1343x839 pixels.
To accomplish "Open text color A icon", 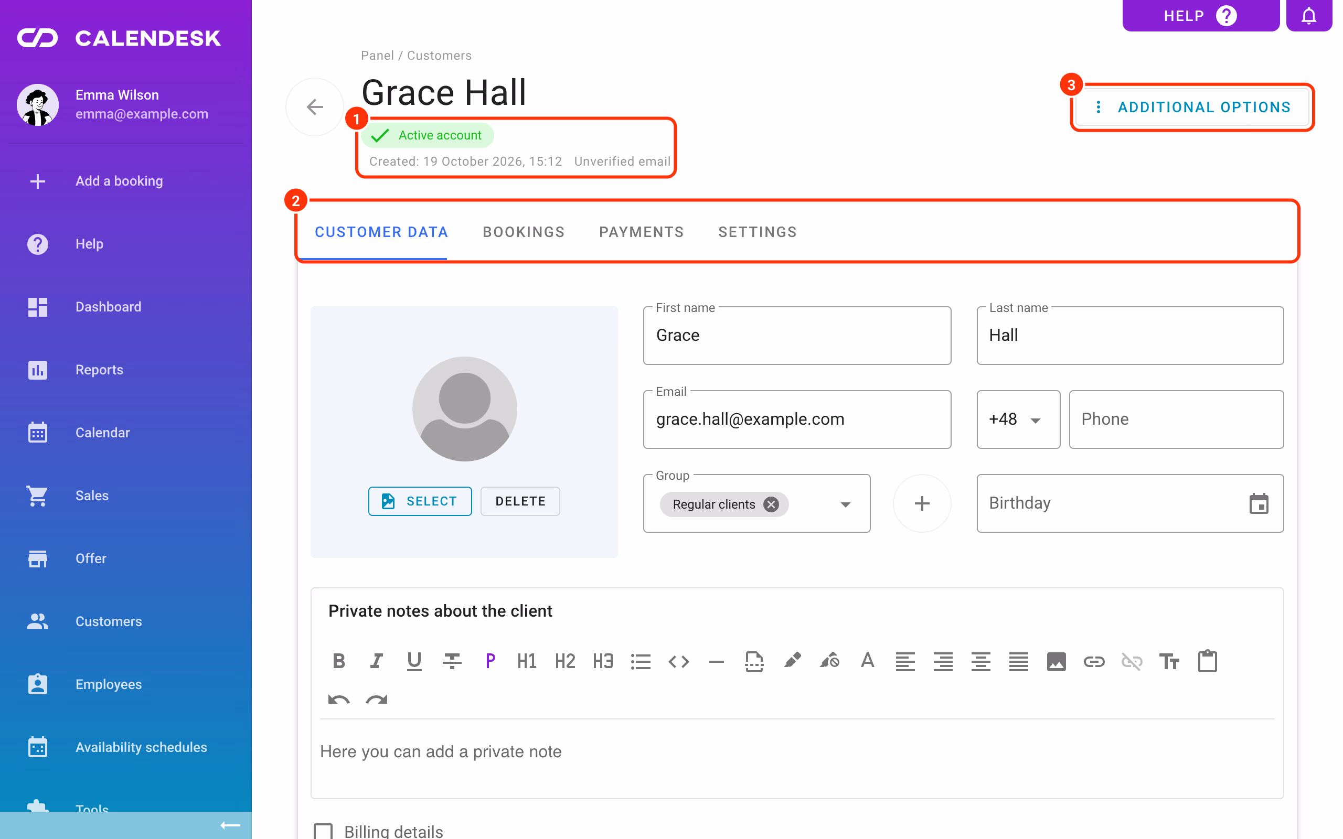I will 867,661.
